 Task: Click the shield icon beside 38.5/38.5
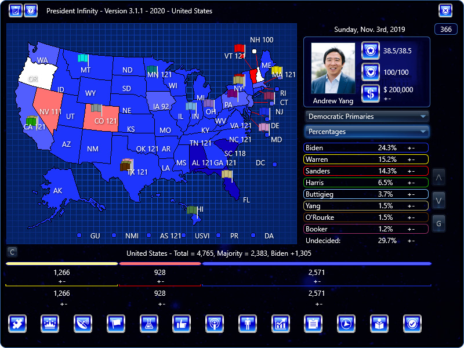370,50
